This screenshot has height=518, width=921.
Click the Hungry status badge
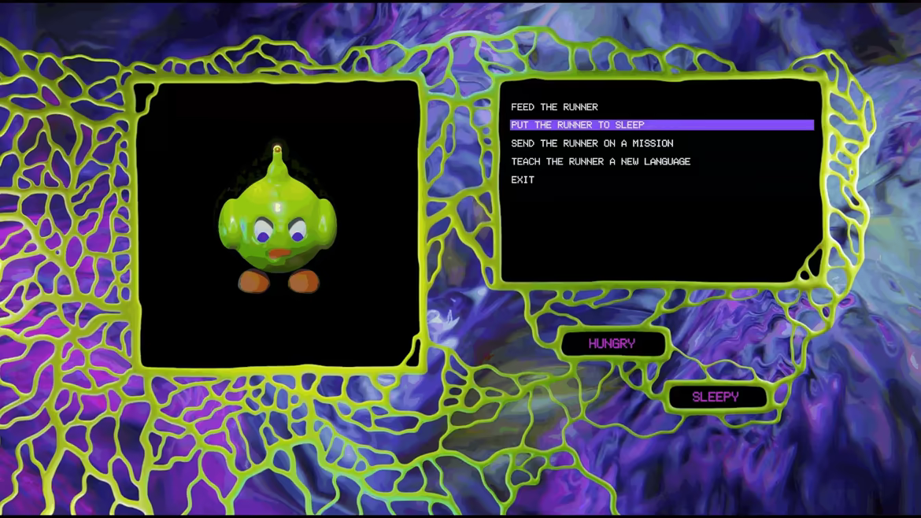(x=612, y=343)
